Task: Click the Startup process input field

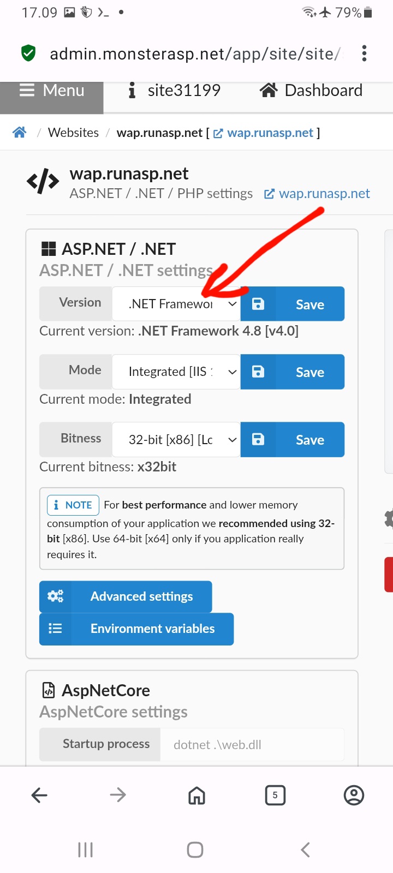Action: click(x=252, y=744)
